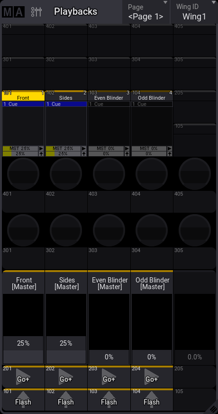Open the fader settings icon beside Playbacks

36,12
